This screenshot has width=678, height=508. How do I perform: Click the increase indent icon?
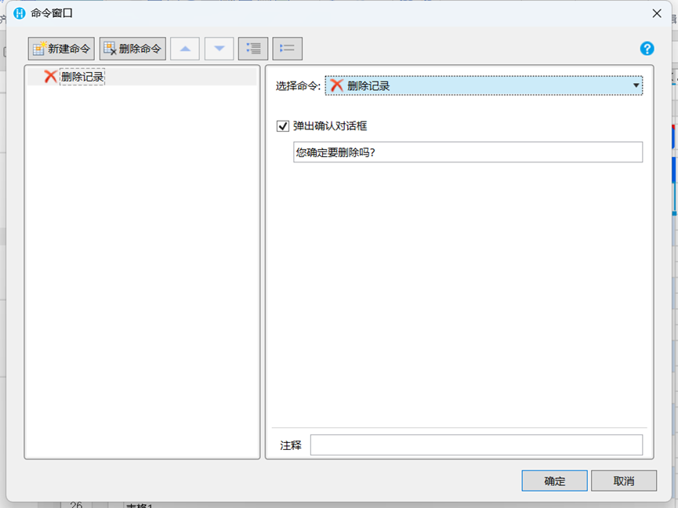tap(253, 49)
